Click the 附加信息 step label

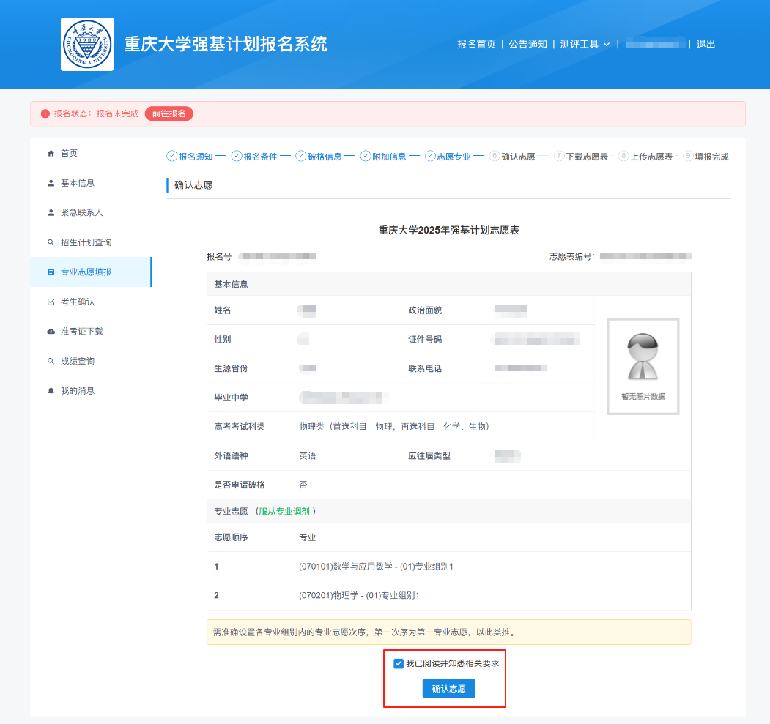click(389, 157)
